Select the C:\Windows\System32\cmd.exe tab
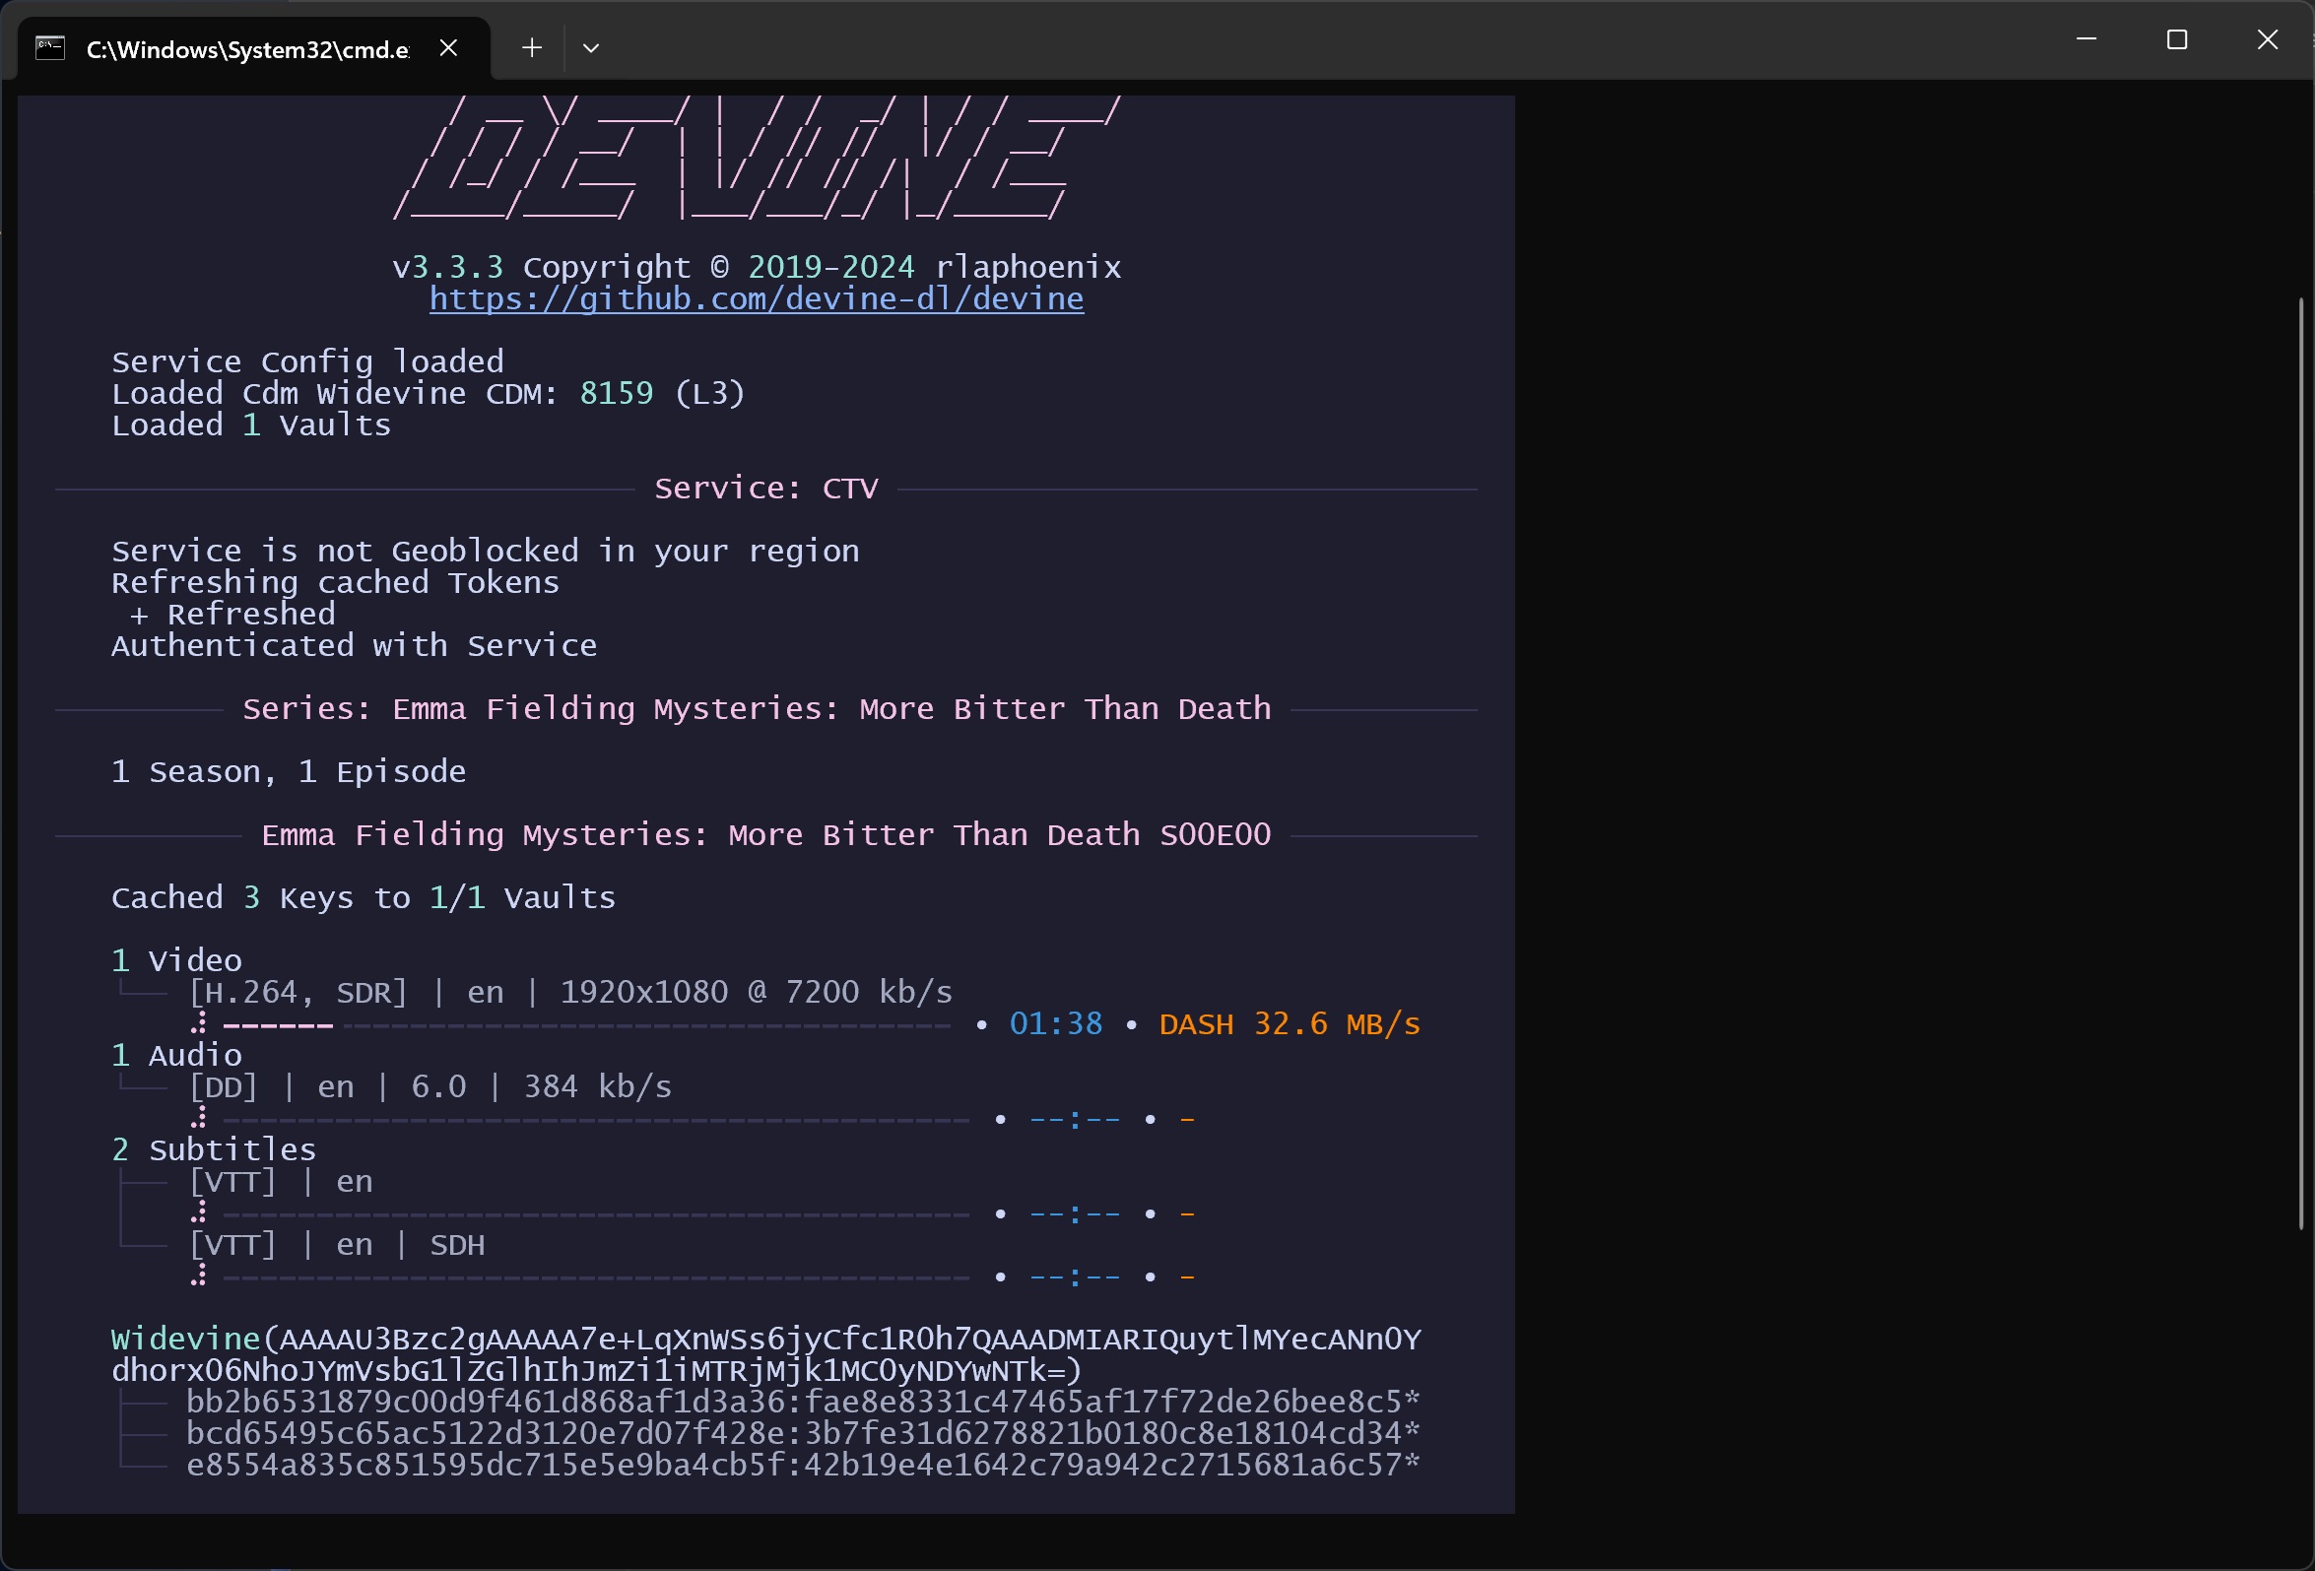Screen dimensions: 2315x1571 pyautogui.click(x=247, y=50)
